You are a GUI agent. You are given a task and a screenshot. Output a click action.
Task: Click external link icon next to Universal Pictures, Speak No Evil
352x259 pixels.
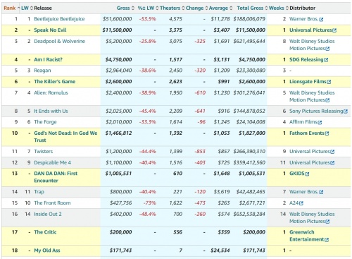coord(334,30)
